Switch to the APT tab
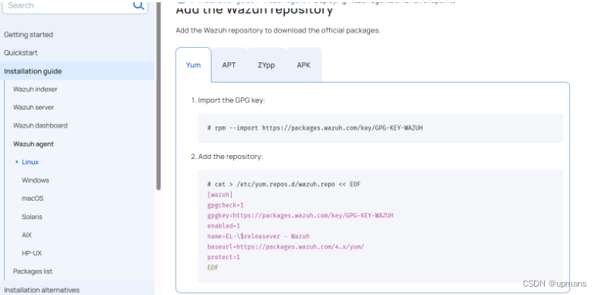The image size is (598, 295). [229, 65]
